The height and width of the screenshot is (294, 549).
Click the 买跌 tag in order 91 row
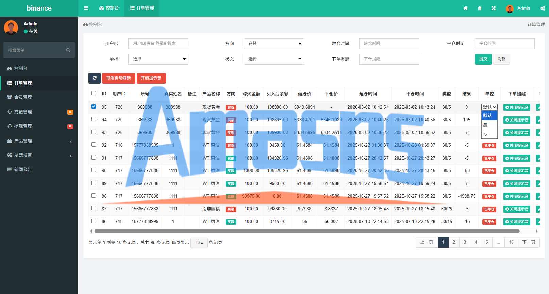coord(231,158)
